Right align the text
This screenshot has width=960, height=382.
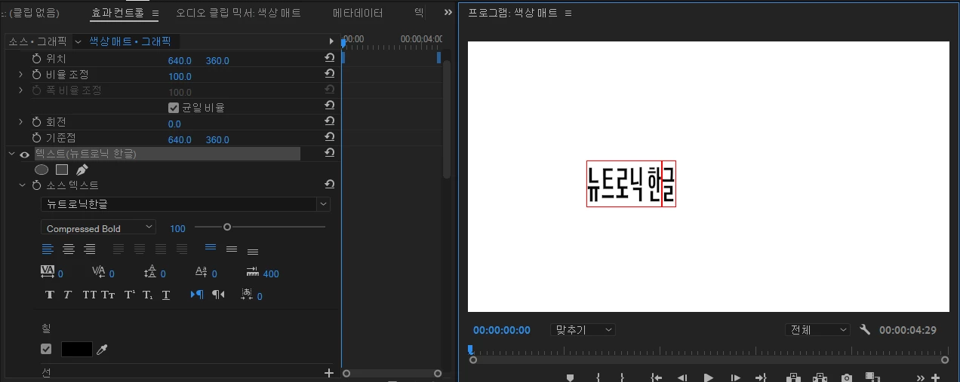pos(90,249)
